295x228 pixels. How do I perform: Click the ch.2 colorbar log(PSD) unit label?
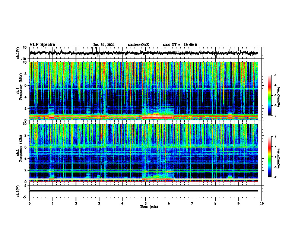point(279,158)
